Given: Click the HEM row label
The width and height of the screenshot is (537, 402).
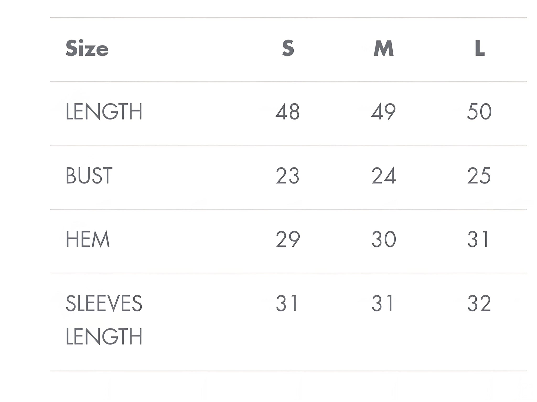Looking at the screenshot, I should click(88, 239).
